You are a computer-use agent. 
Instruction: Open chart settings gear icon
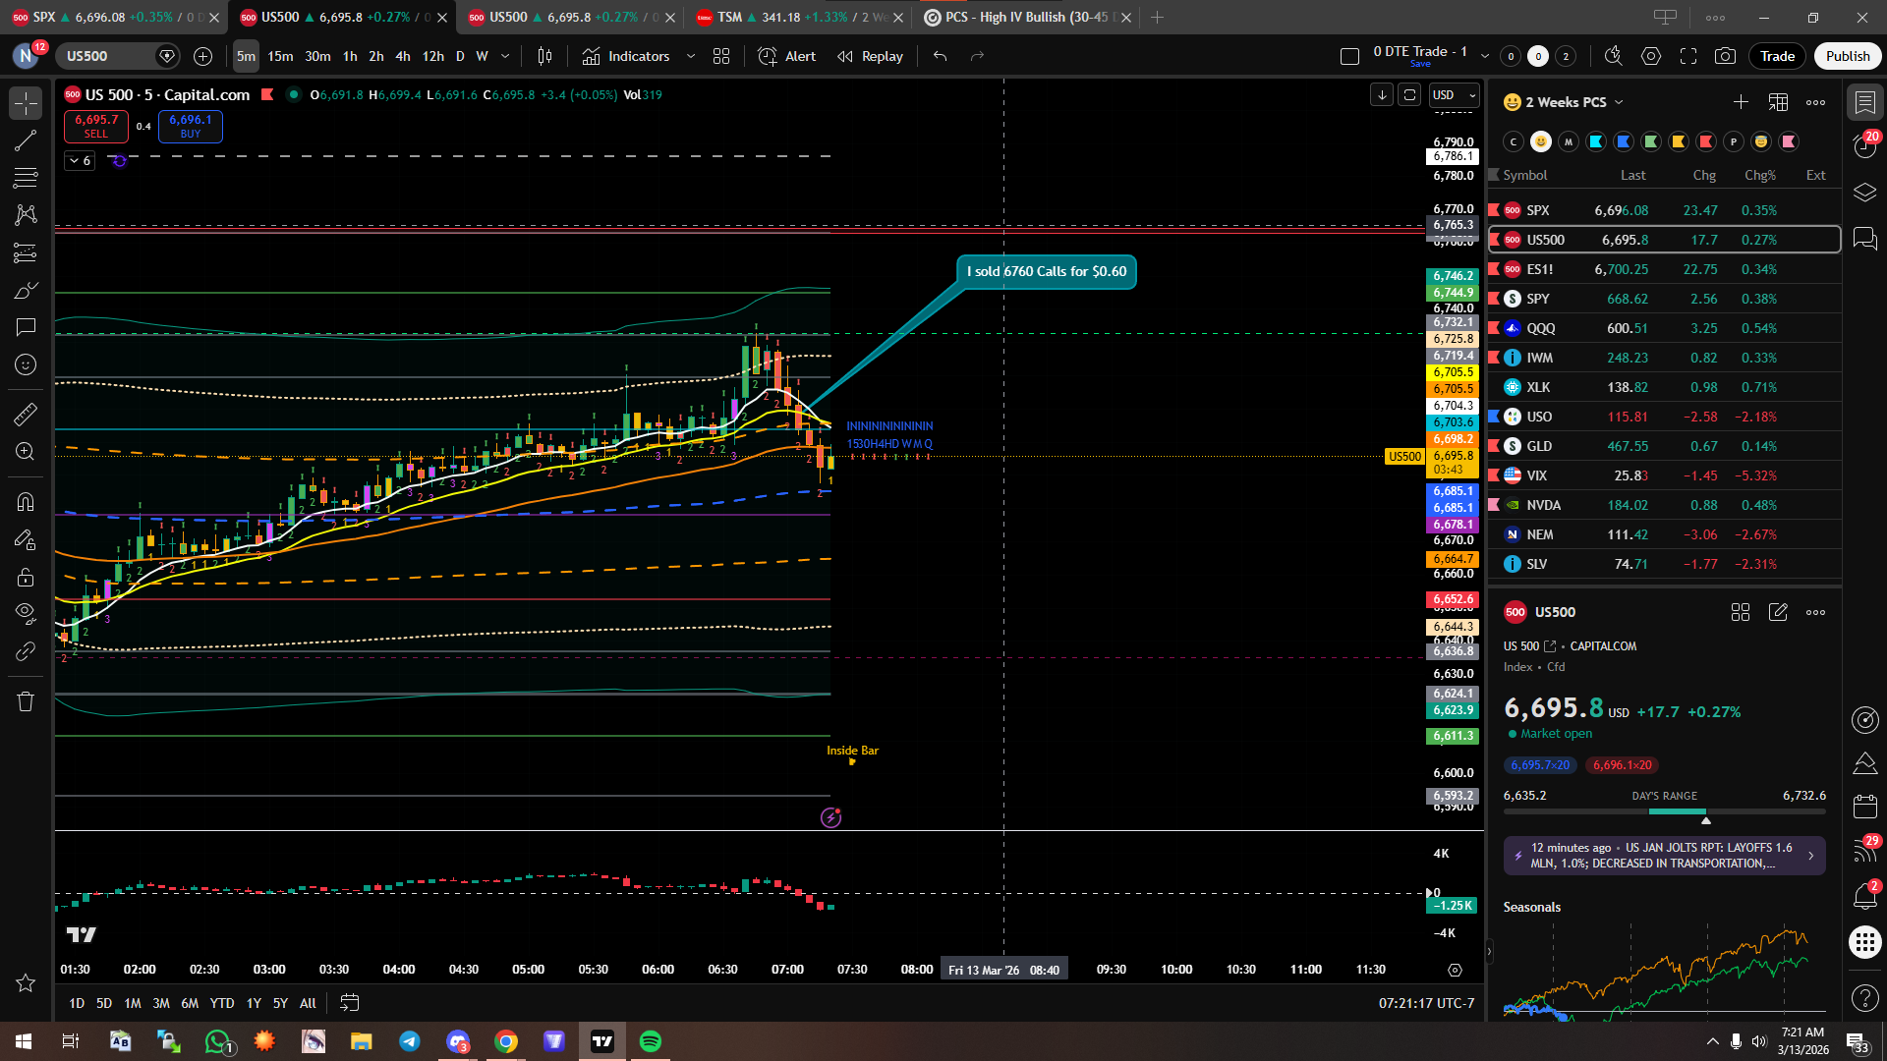(1651, 56)
